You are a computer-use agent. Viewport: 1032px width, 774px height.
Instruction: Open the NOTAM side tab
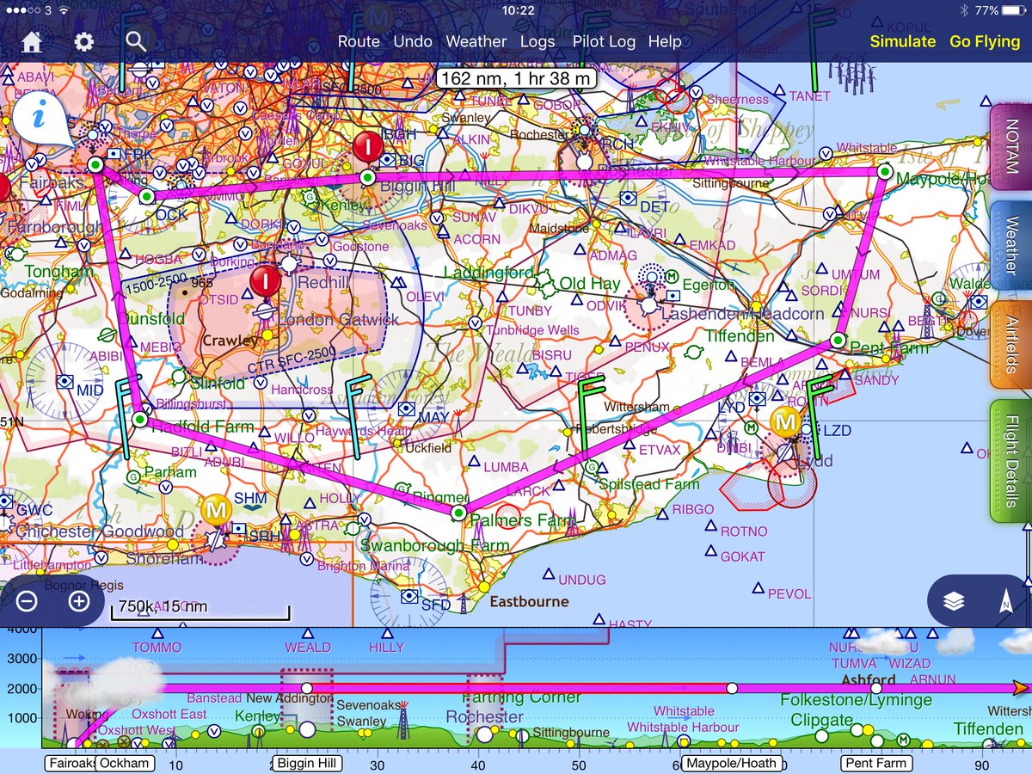(x=1010, y=146)
